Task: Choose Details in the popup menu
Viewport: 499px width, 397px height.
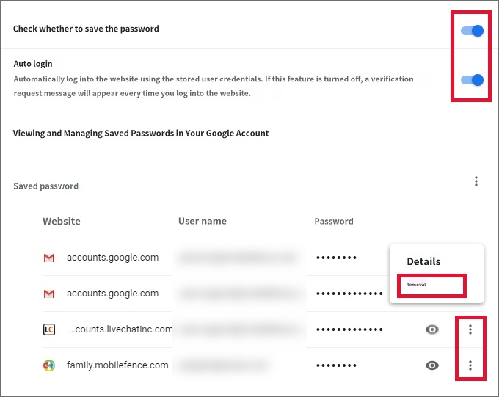Action: [x=423, y=261]
